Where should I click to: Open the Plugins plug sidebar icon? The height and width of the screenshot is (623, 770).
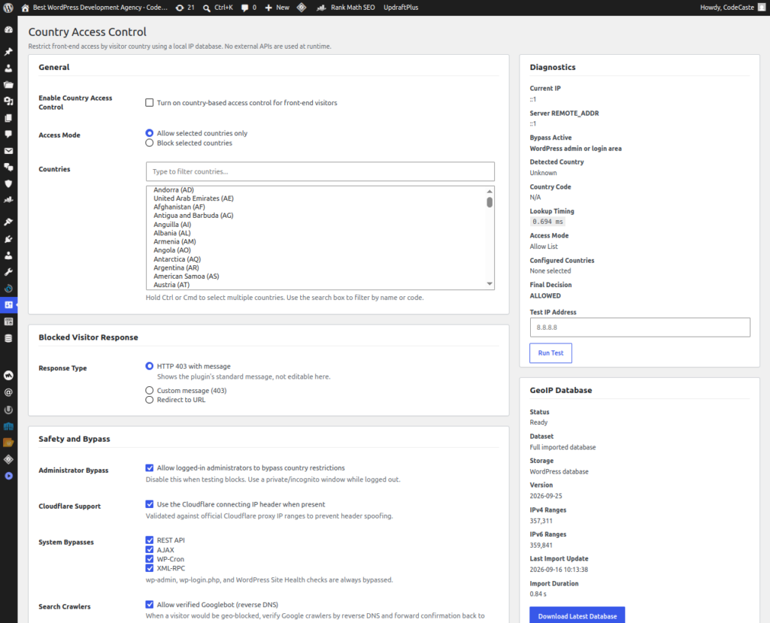tap(8, 239)
